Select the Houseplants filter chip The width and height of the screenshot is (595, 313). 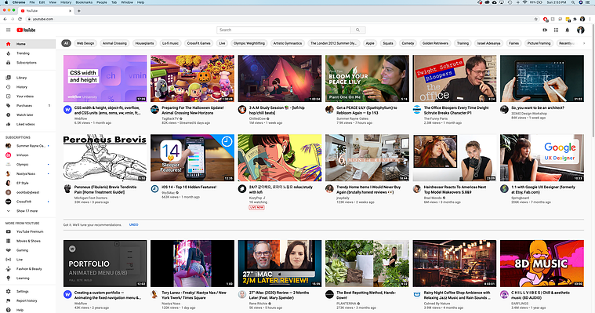(x=144, y=43)
